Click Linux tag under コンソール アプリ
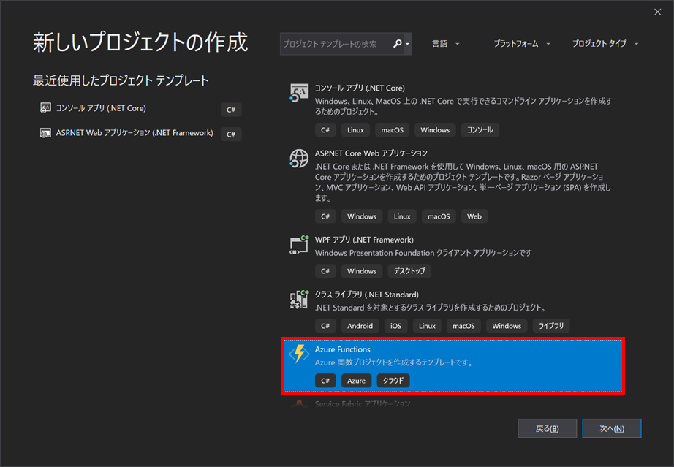 tap(355, 130)
